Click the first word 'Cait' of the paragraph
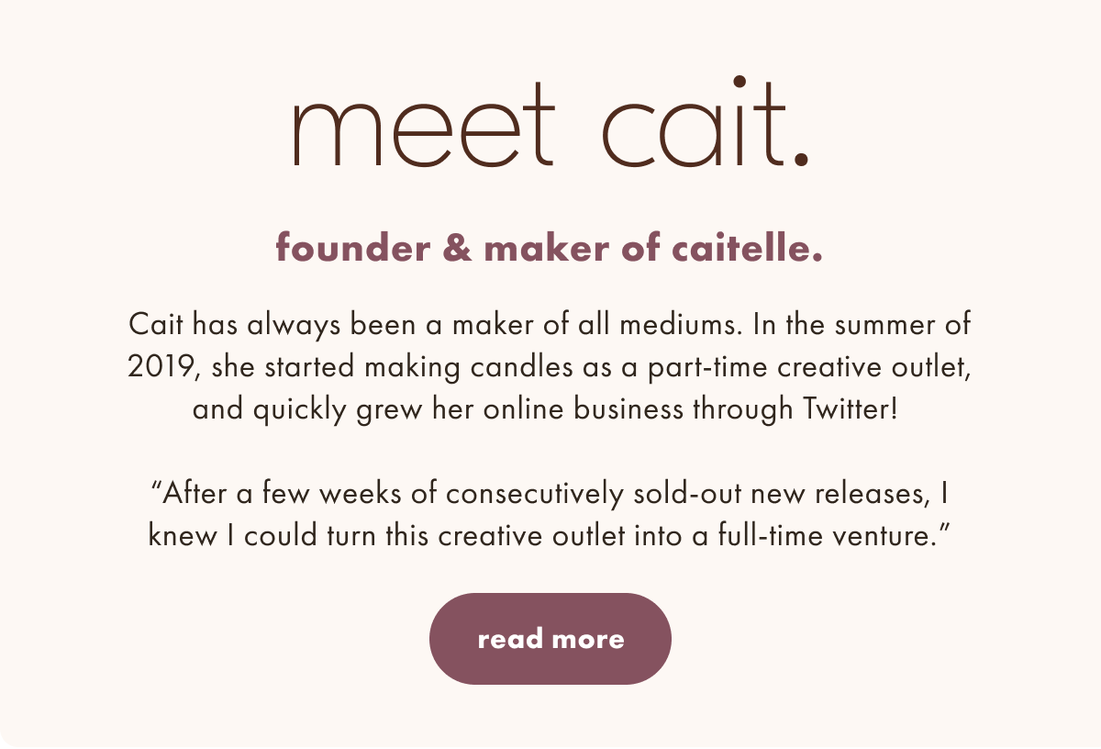 155,325
